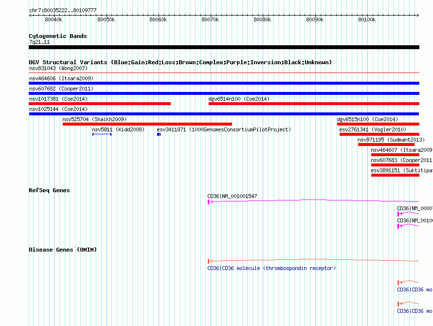The height and width of the screenshot is (326, 433).
Task: Click the red nsv464607 loss bar
Action: pyautogui.click(x=395, y=155)
